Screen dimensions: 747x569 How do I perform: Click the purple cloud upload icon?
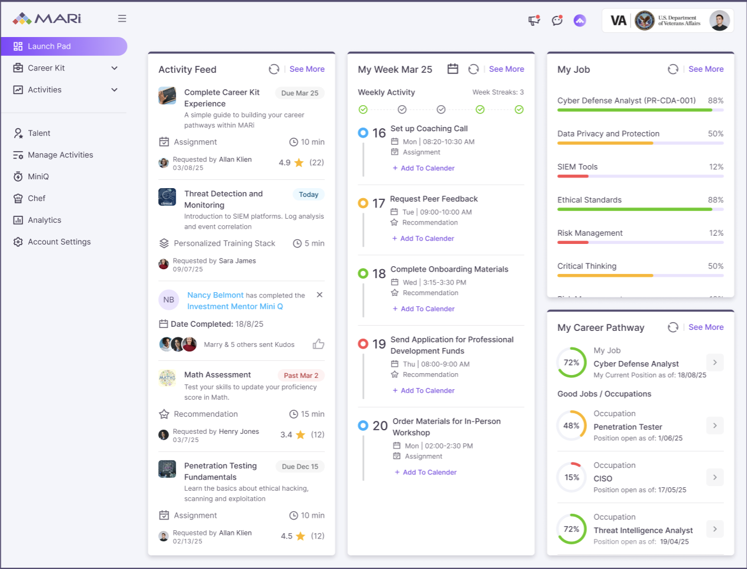point(580,21)
